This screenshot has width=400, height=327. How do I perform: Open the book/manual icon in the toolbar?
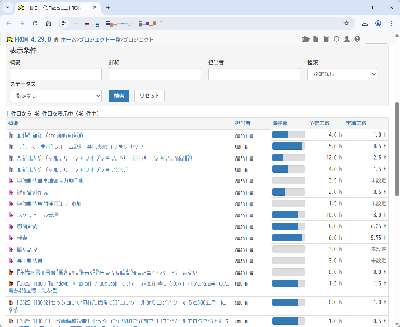pyautogui.click(x=326, y=39)
